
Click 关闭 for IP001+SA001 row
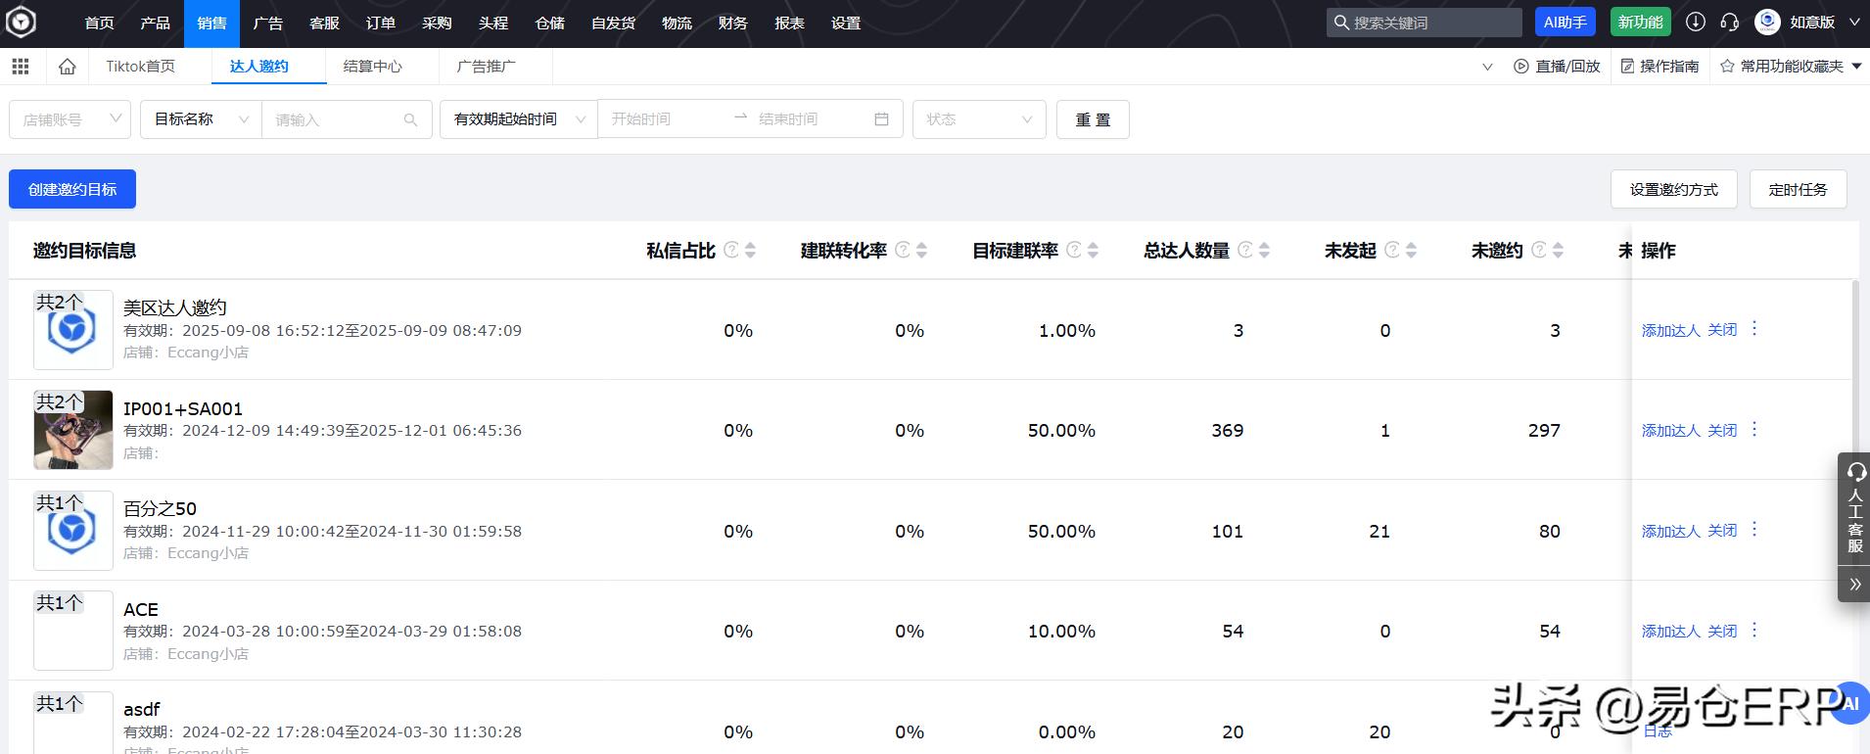tap(1722, 431)
